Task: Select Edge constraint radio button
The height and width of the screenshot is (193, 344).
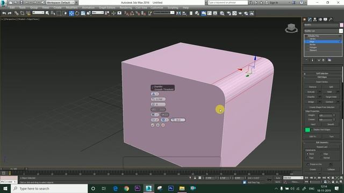Action: click(321, 154)
